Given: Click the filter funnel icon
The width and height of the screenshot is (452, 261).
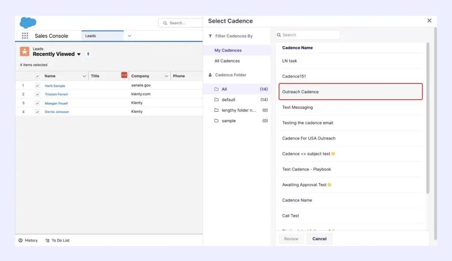Looking at the screenshot, I should [210, 36].
